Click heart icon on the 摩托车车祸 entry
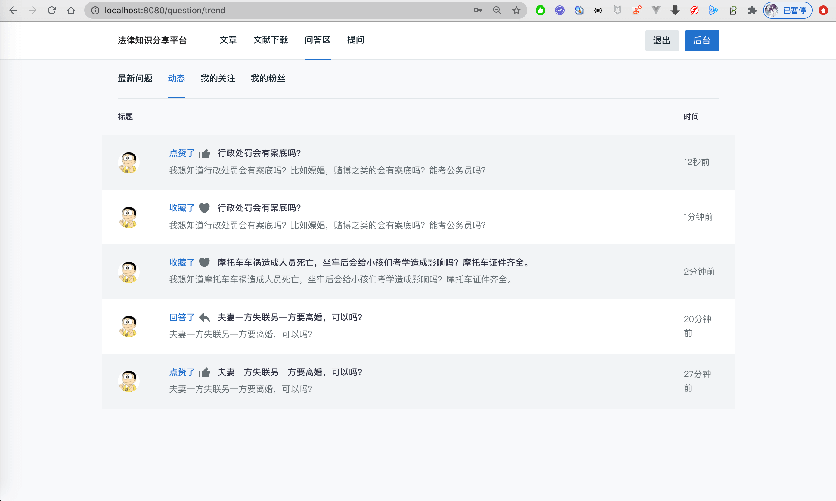 click(204, 262)
